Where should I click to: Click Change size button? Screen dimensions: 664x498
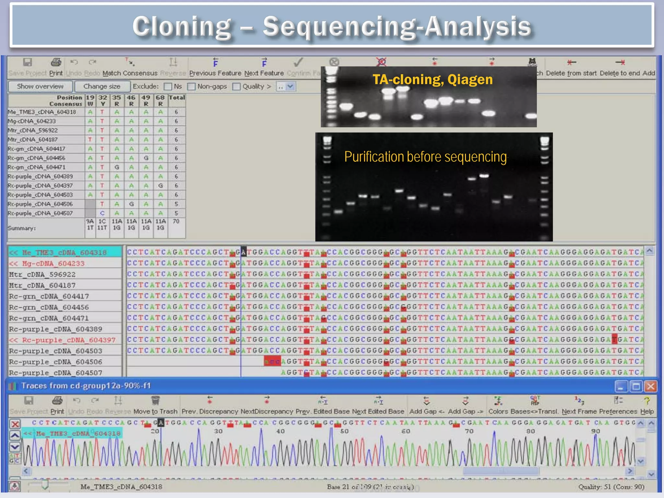click(x=102, y=86)
